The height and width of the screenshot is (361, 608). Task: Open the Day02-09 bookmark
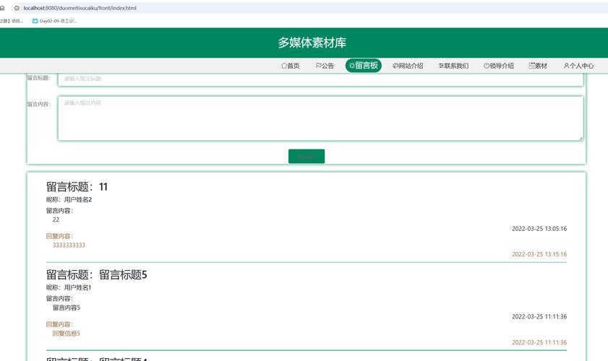(54, 21)
